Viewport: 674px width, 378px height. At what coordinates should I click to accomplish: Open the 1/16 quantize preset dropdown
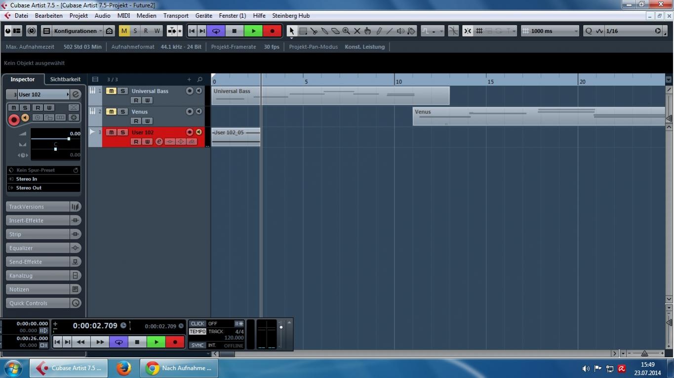633,31
